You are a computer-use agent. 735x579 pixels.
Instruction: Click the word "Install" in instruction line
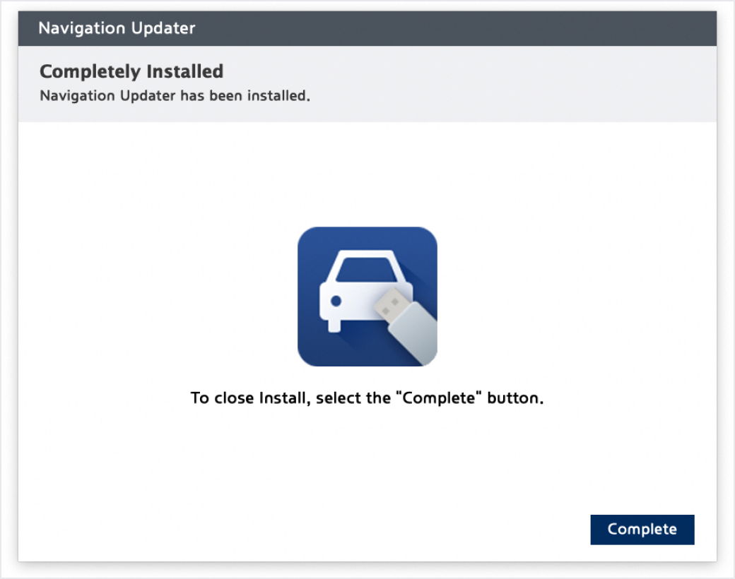(x=286, y=398)
